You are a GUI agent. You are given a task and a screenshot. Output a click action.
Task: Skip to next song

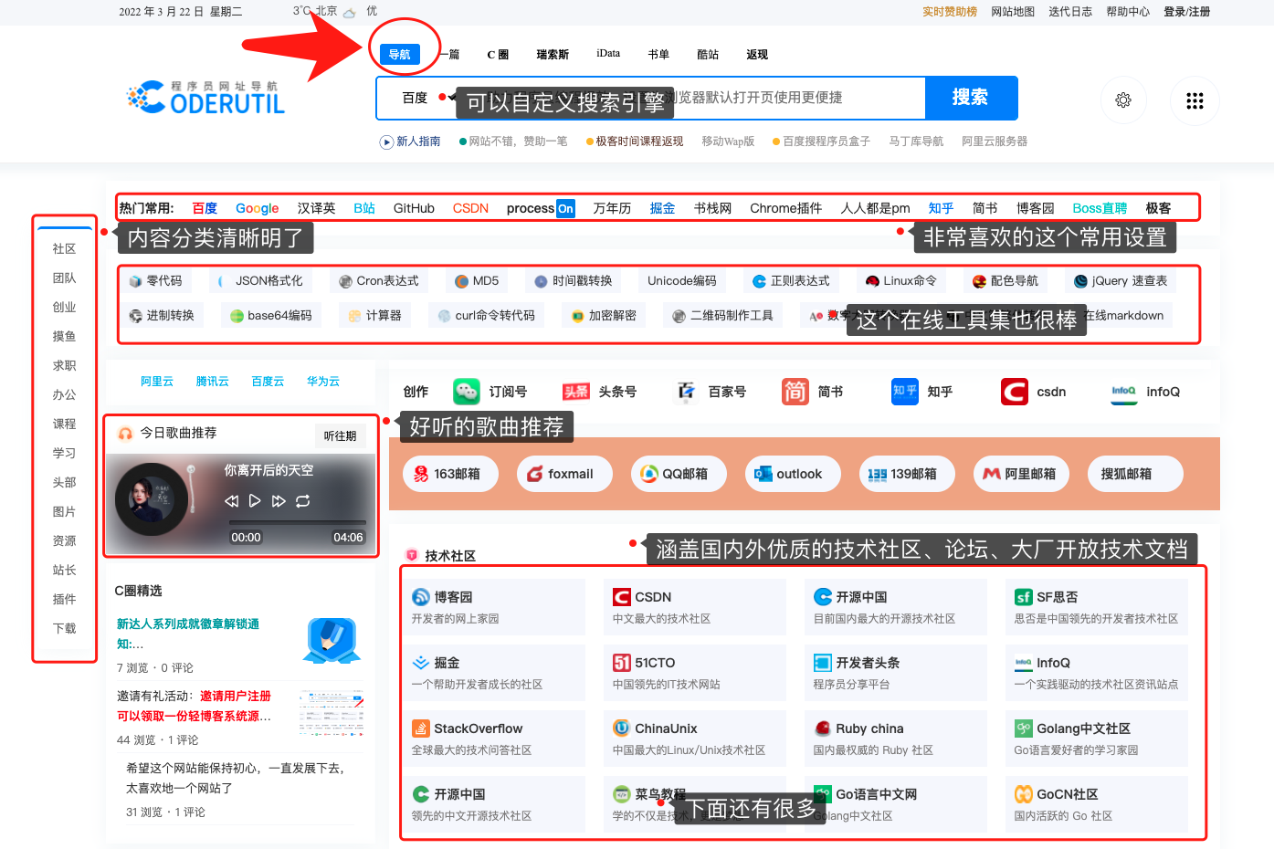coord(279,501)
